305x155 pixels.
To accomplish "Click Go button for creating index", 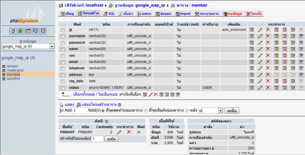I will pyautogui.click(x=111, y=139).
